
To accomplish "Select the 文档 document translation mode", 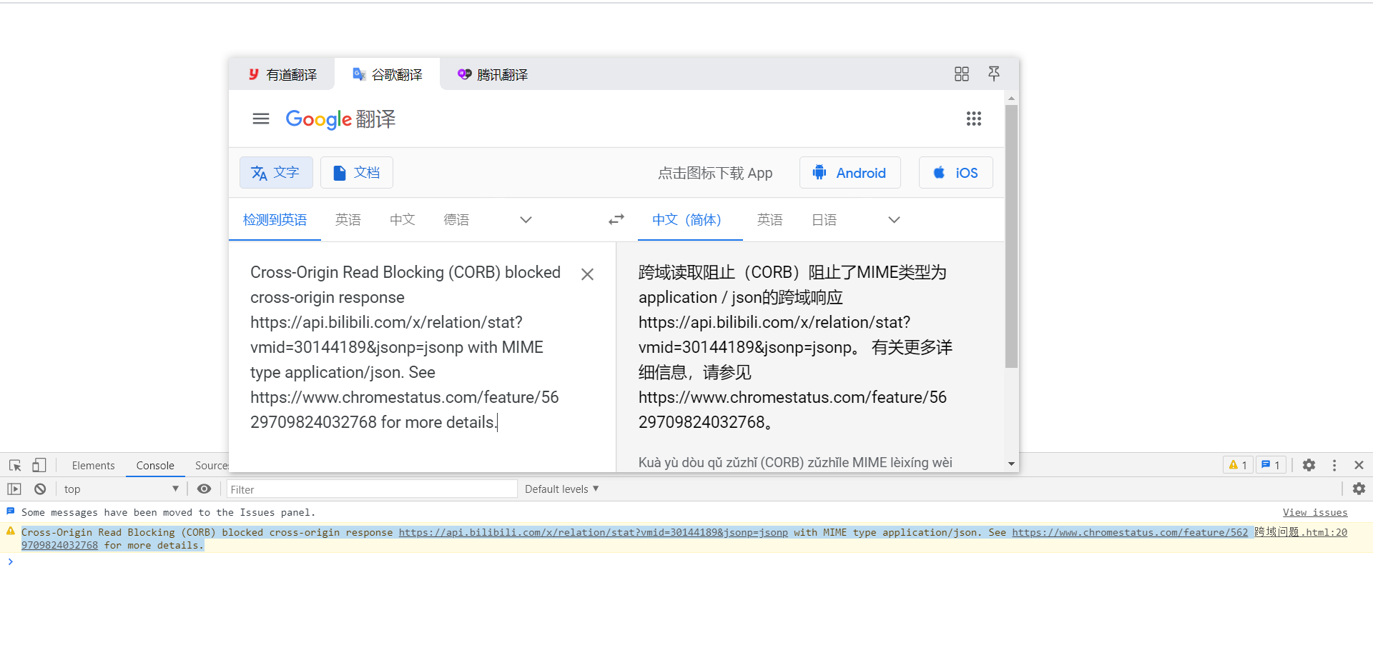I will 357,173.
